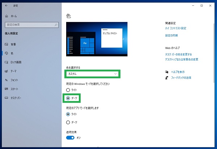Image resolution: width=217 pixels, height=149 pixels.
Task: Click the back arrow icon
Action: point(6,6)
